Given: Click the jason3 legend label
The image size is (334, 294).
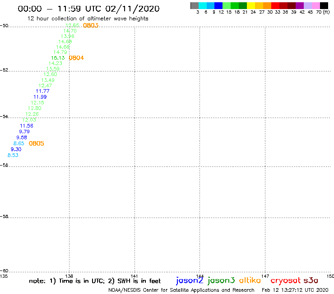Looking at the screenshot, I should pyautogui.click(x=221, y=280).
